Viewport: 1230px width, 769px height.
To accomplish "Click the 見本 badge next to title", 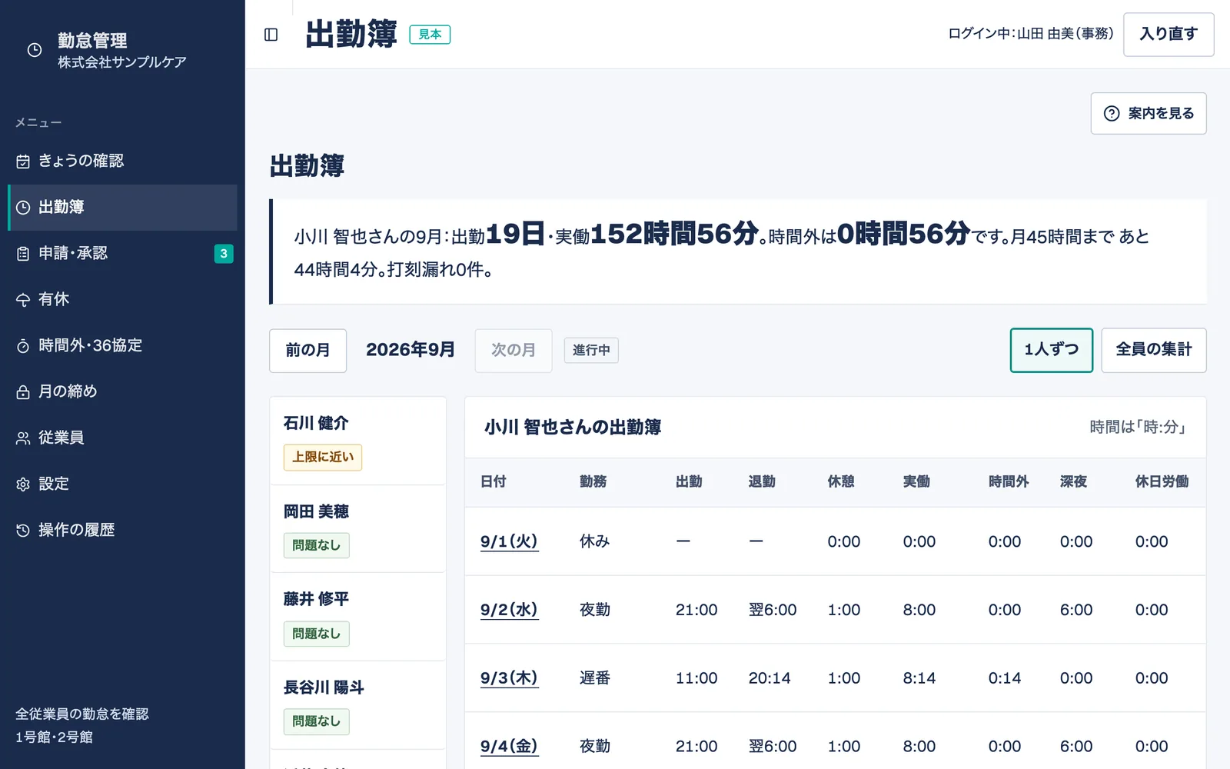I will point(430,35).
